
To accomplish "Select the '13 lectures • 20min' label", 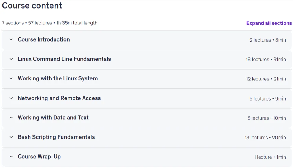I will pos(265,138).
